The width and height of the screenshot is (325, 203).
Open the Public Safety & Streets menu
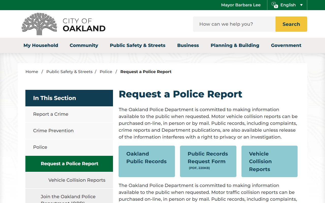point(138,45)
